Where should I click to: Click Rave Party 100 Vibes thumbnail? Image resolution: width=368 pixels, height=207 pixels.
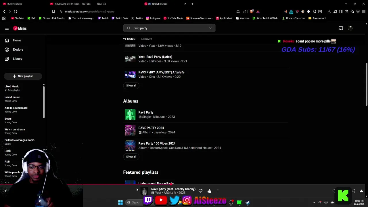point(130,145)
